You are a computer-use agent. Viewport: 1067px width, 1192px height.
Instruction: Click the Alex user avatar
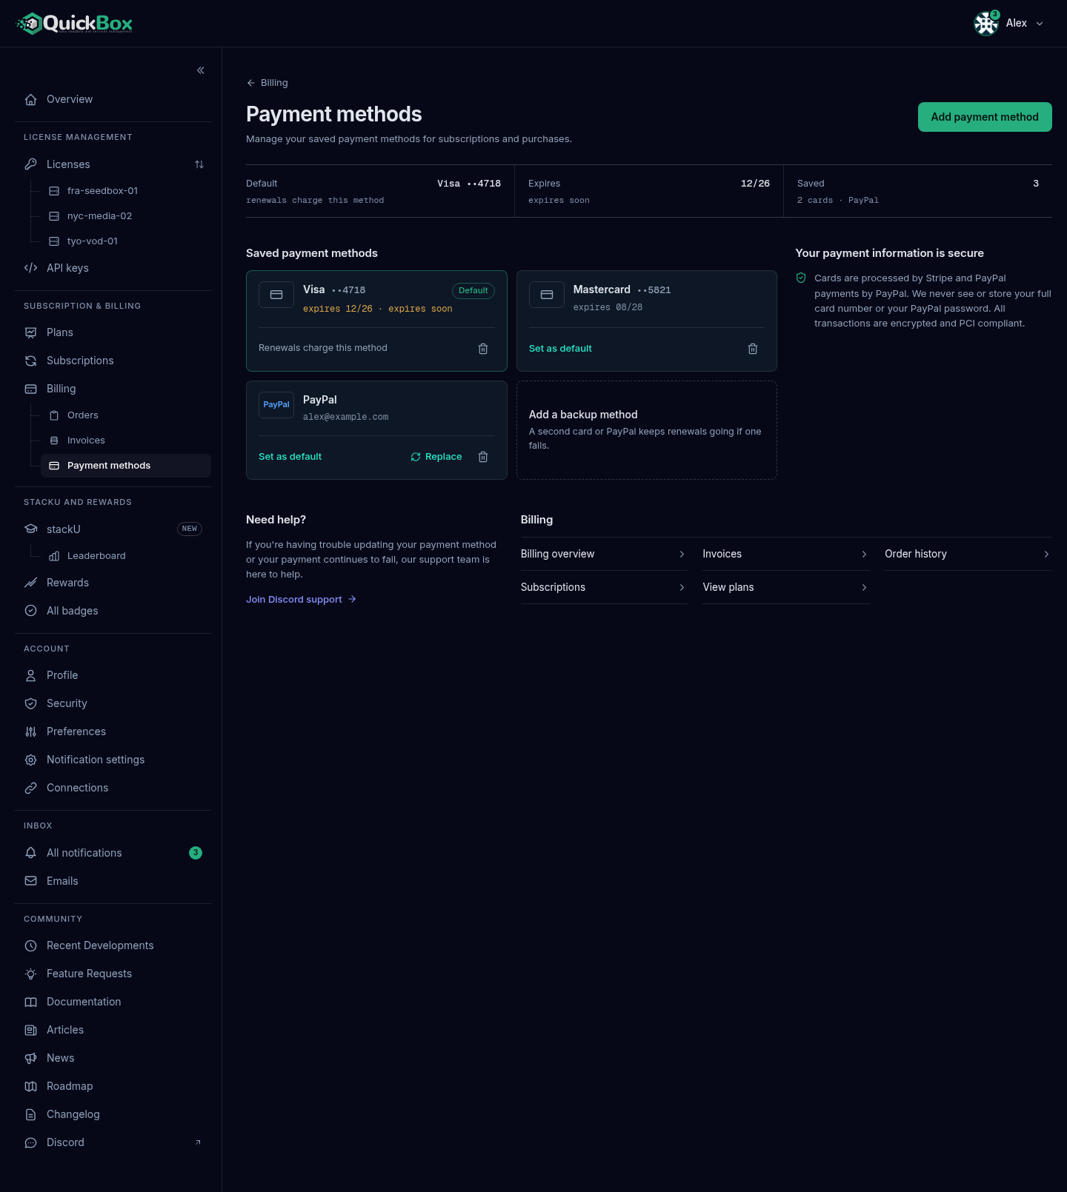pyautogui.click(x=986, y=24)
